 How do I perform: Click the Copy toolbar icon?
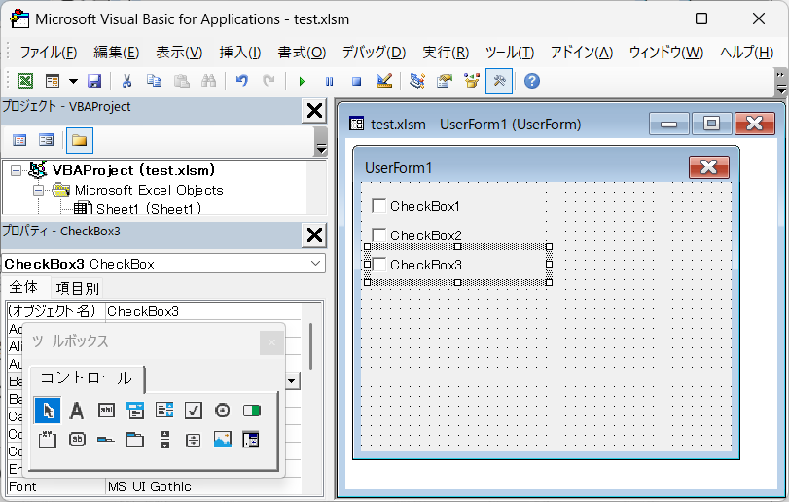(154, 81)
